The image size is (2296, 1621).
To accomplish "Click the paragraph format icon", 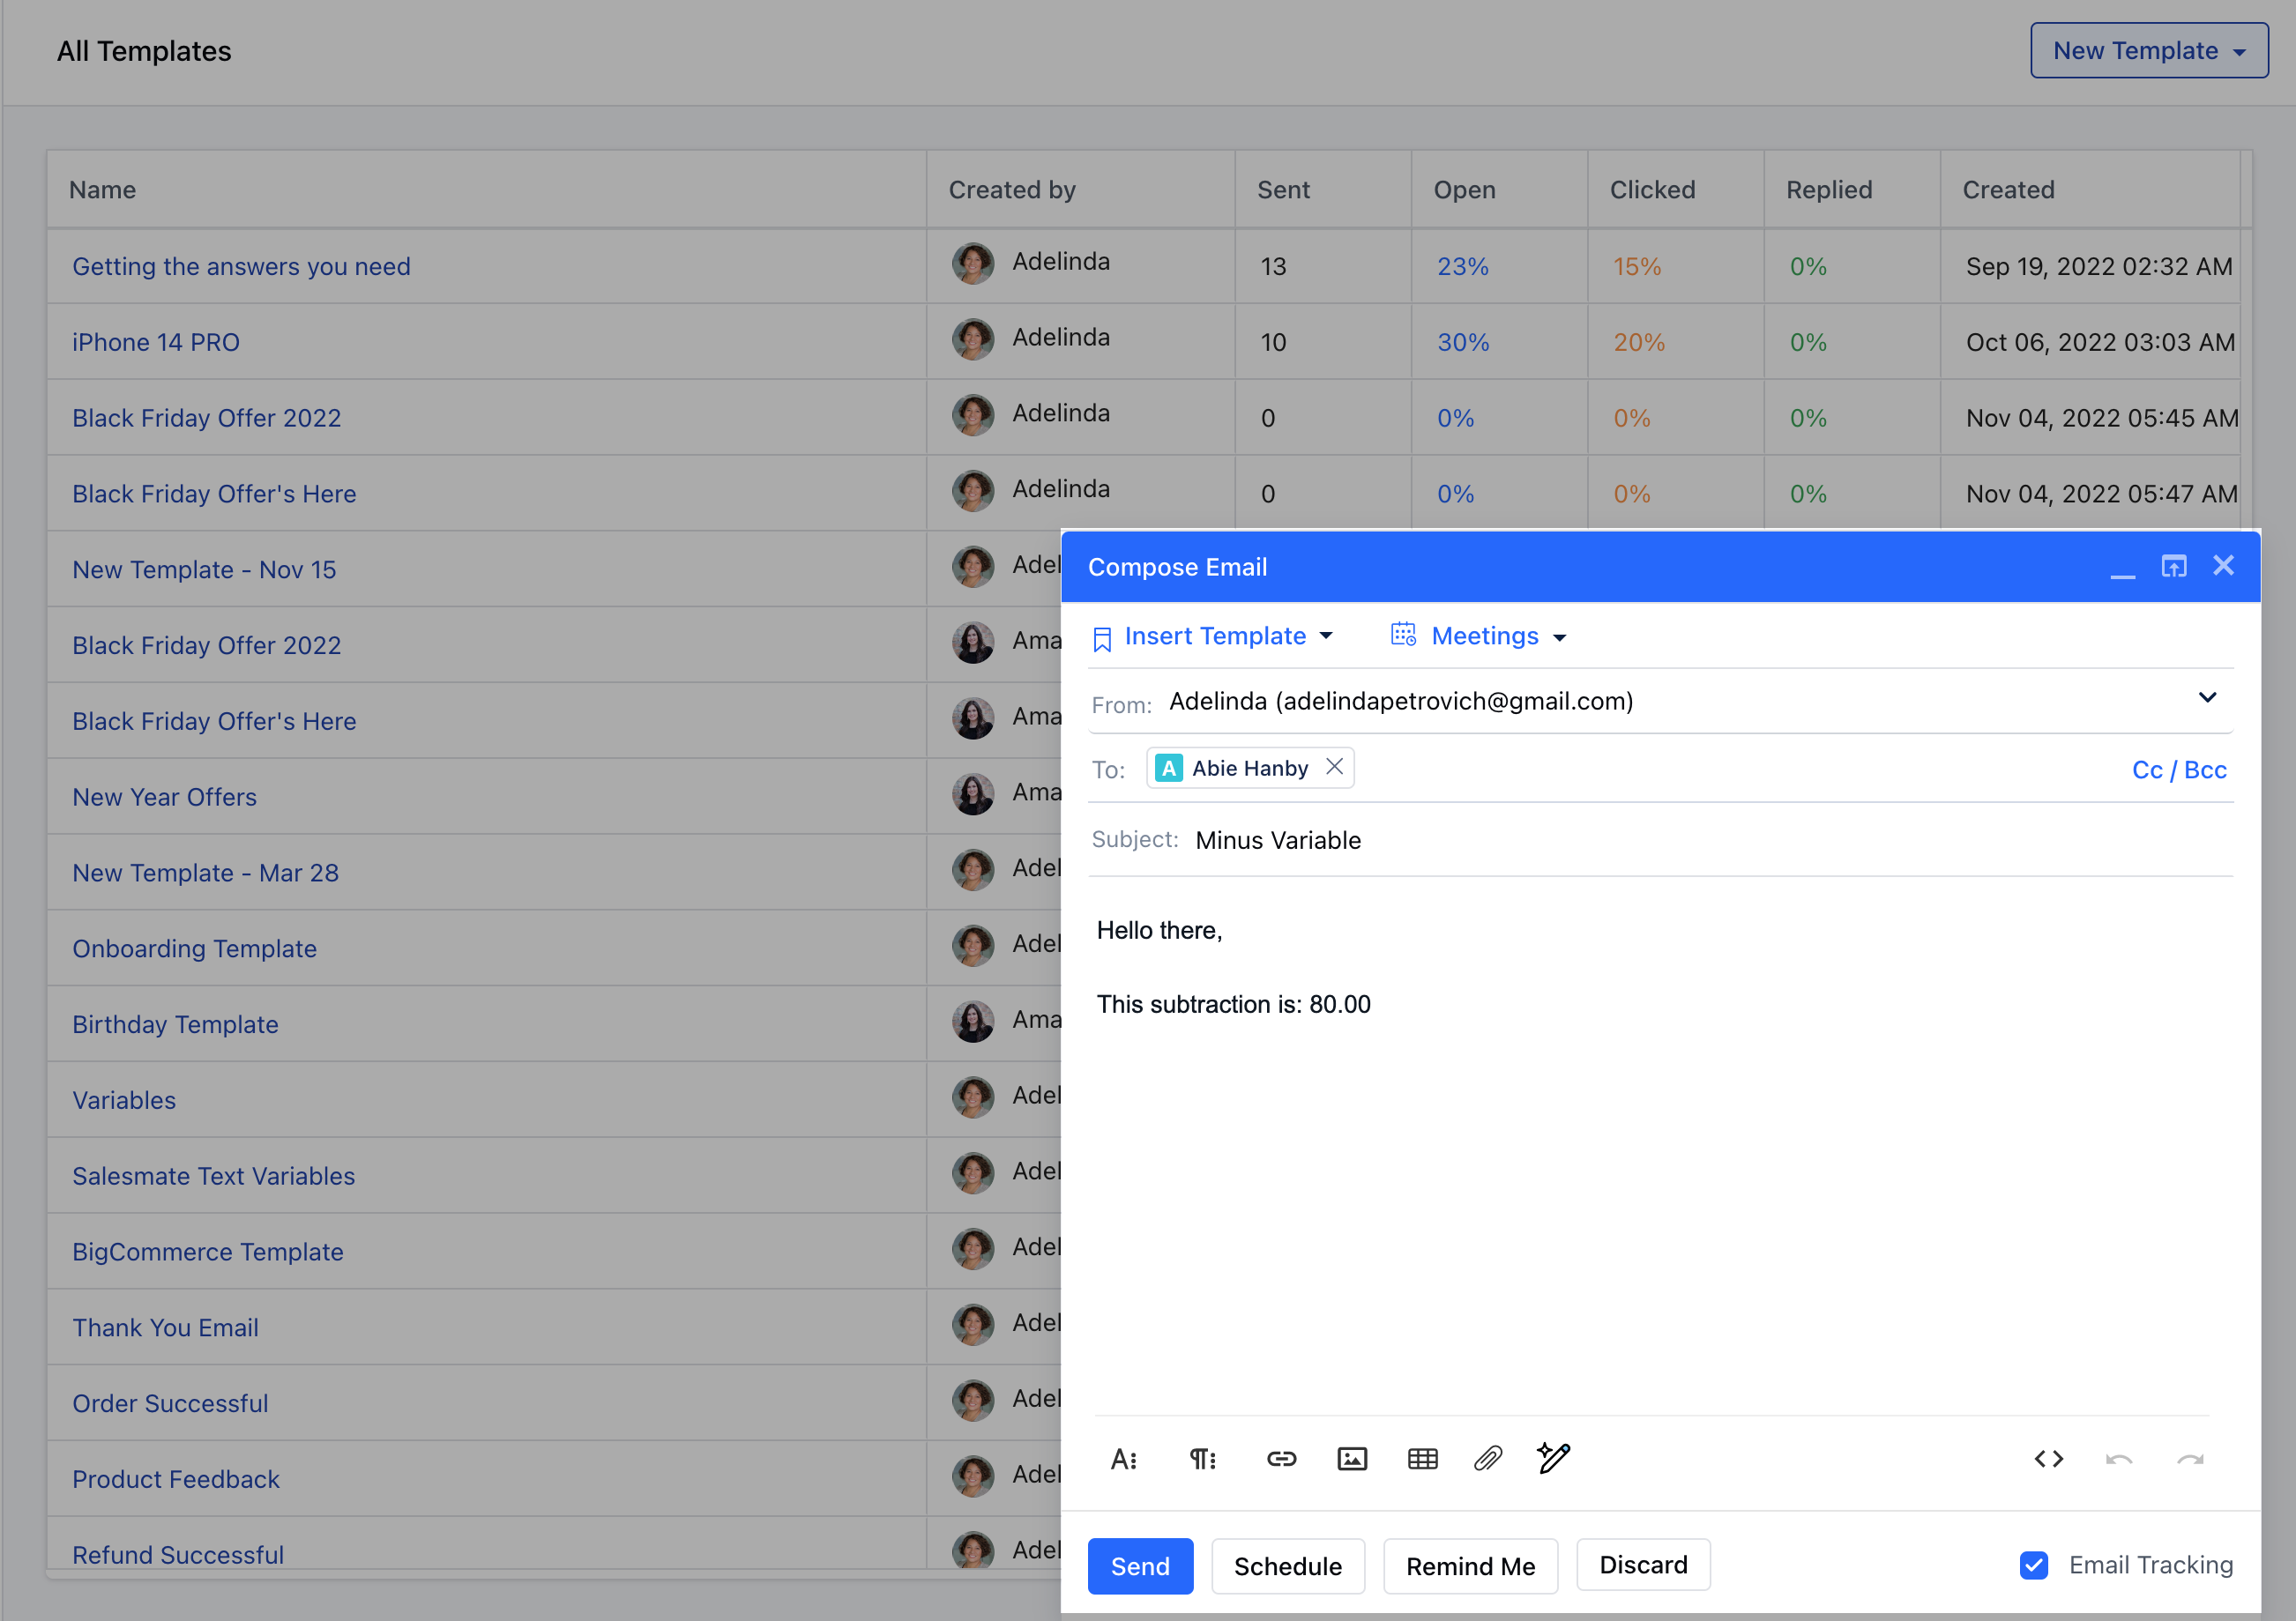I will point(1202,1459).
